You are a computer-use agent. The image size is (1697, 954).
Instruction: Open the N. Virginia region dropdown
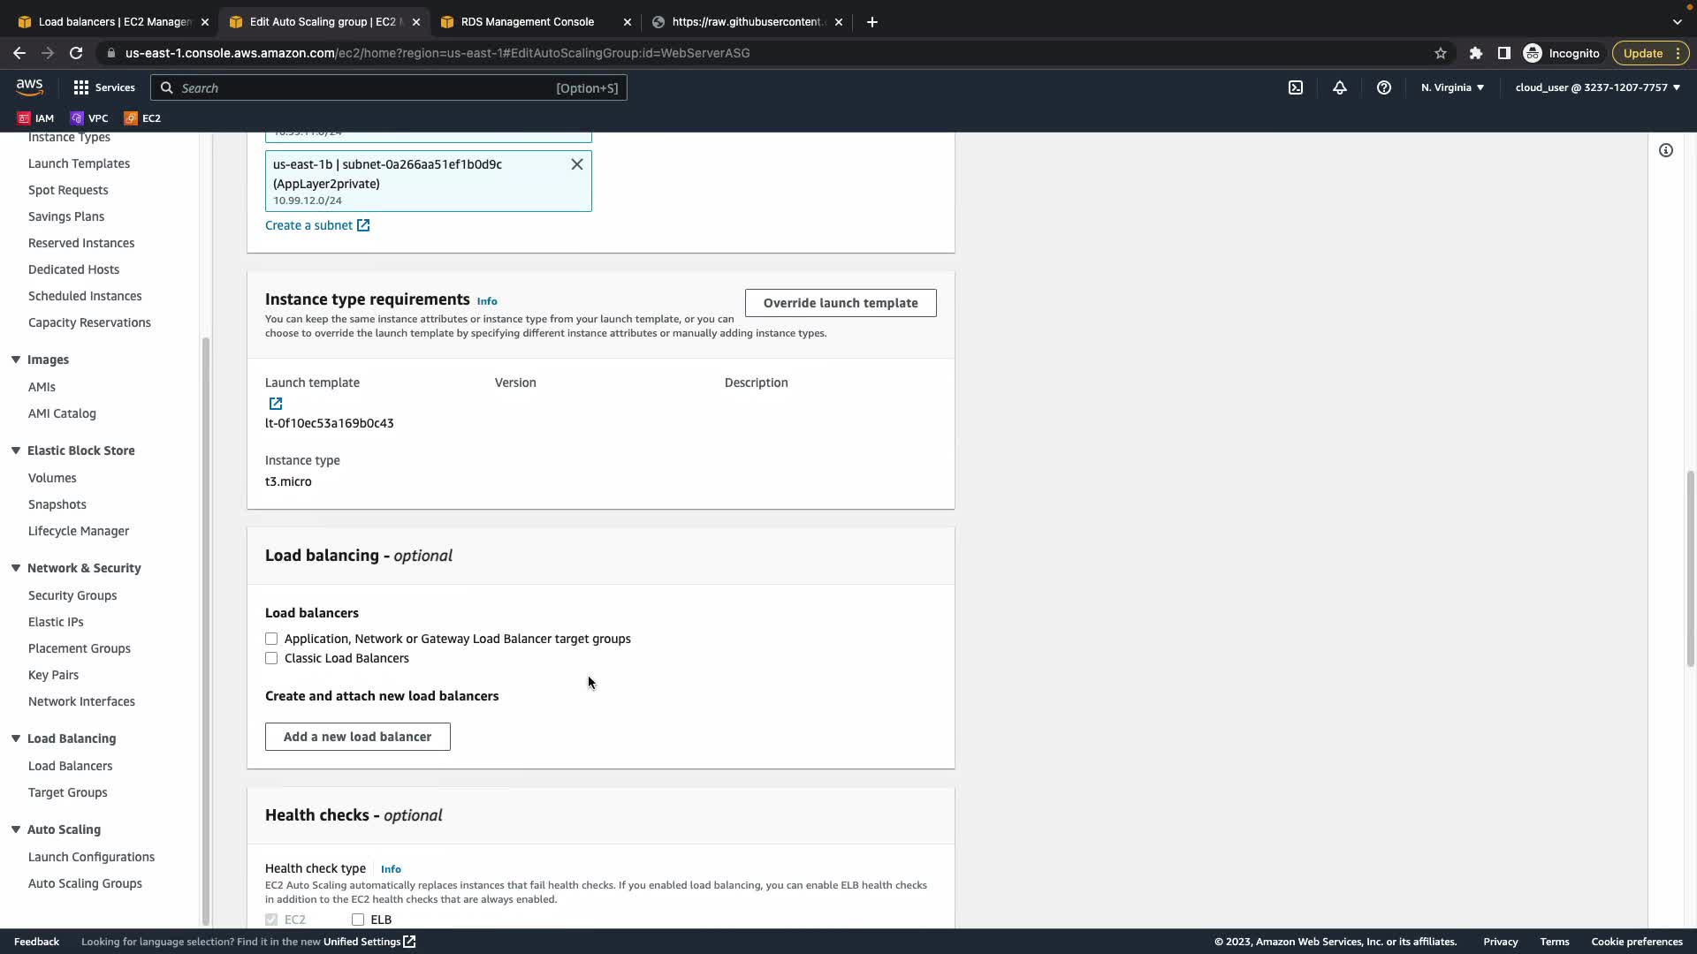(1452, 87)
